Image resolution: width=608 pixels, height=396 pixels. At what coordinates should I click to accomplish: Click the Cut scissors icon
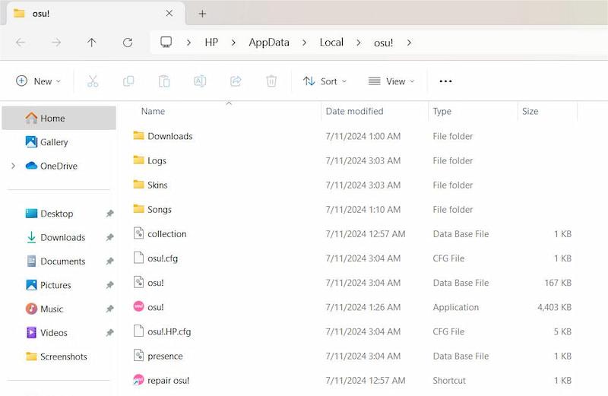93,81
